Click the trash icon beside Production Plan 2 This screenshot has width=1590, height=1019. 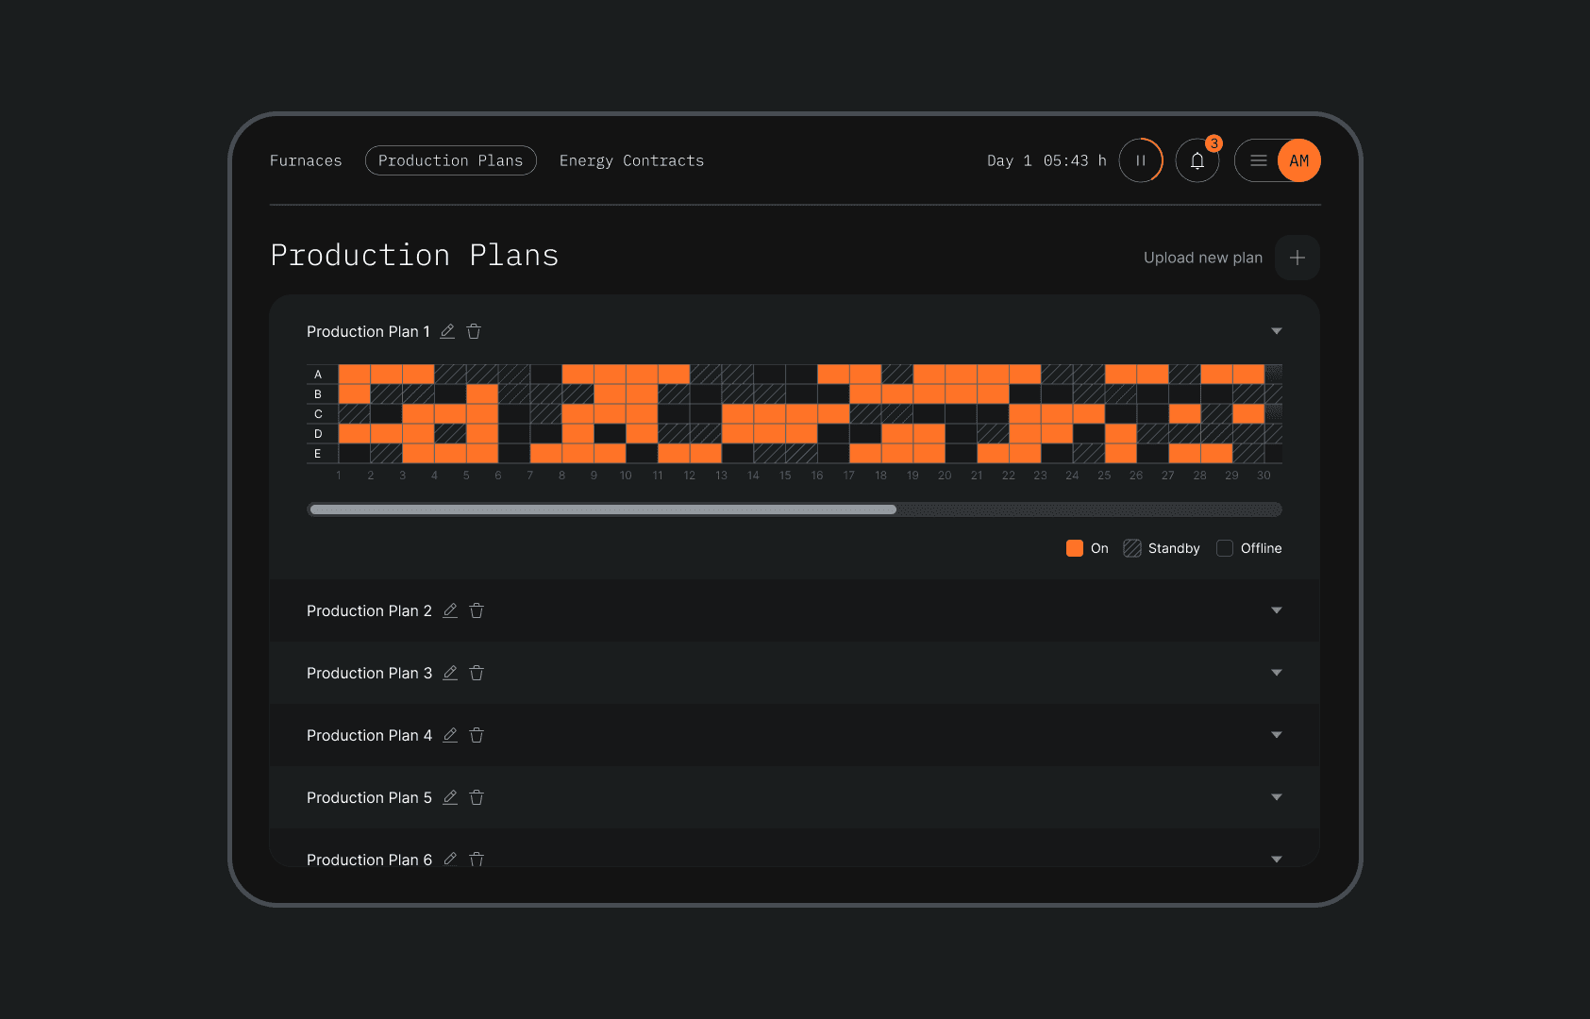point(477,610)
